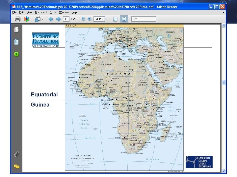Click the Engineering Revolution logo
Screen dimensions: 237x177
click(45, 40)
